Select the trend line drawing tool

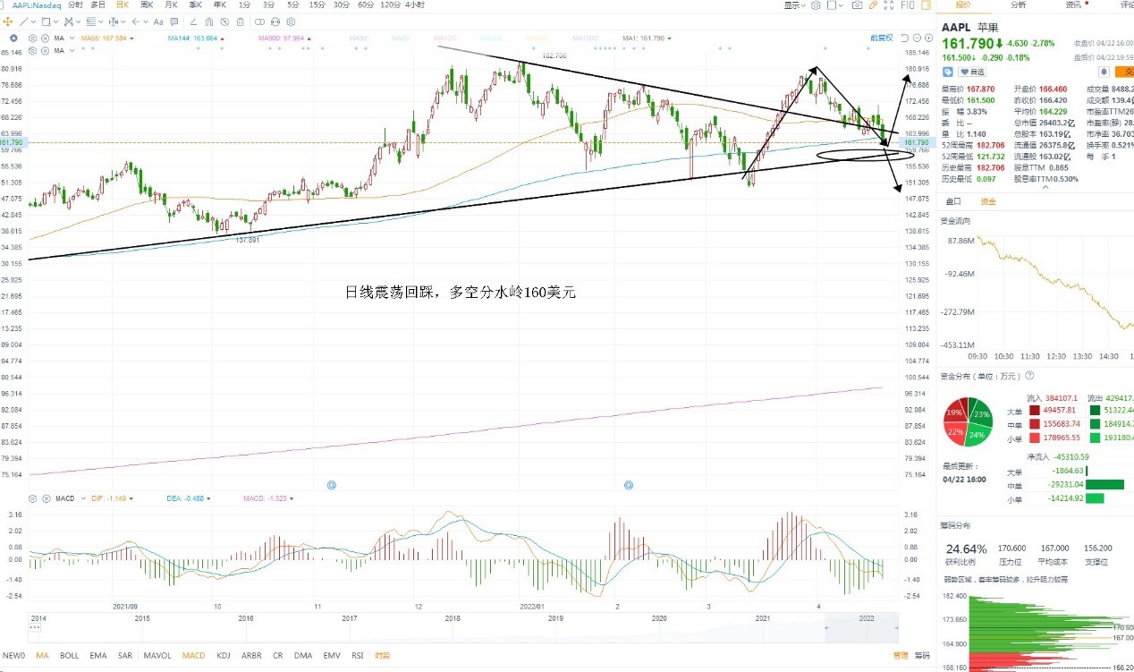click(25, 21)
